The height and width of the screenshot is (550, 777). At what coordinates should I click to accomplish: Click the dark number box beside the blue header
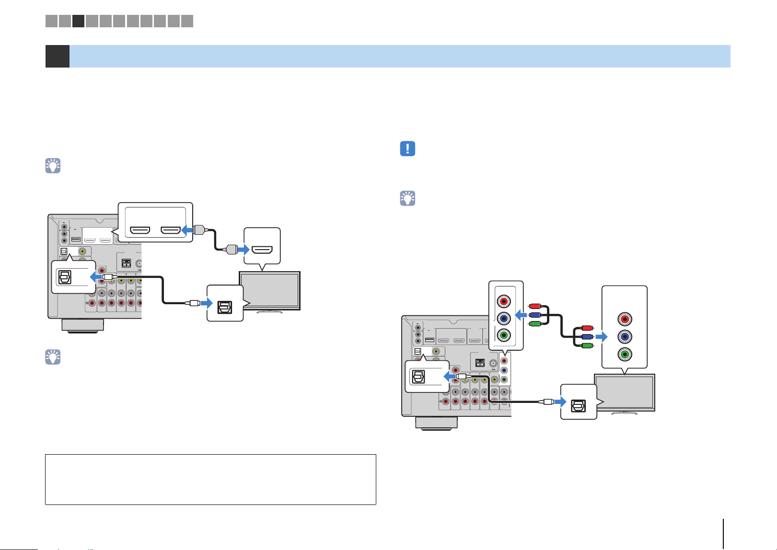tap(58, 56)
